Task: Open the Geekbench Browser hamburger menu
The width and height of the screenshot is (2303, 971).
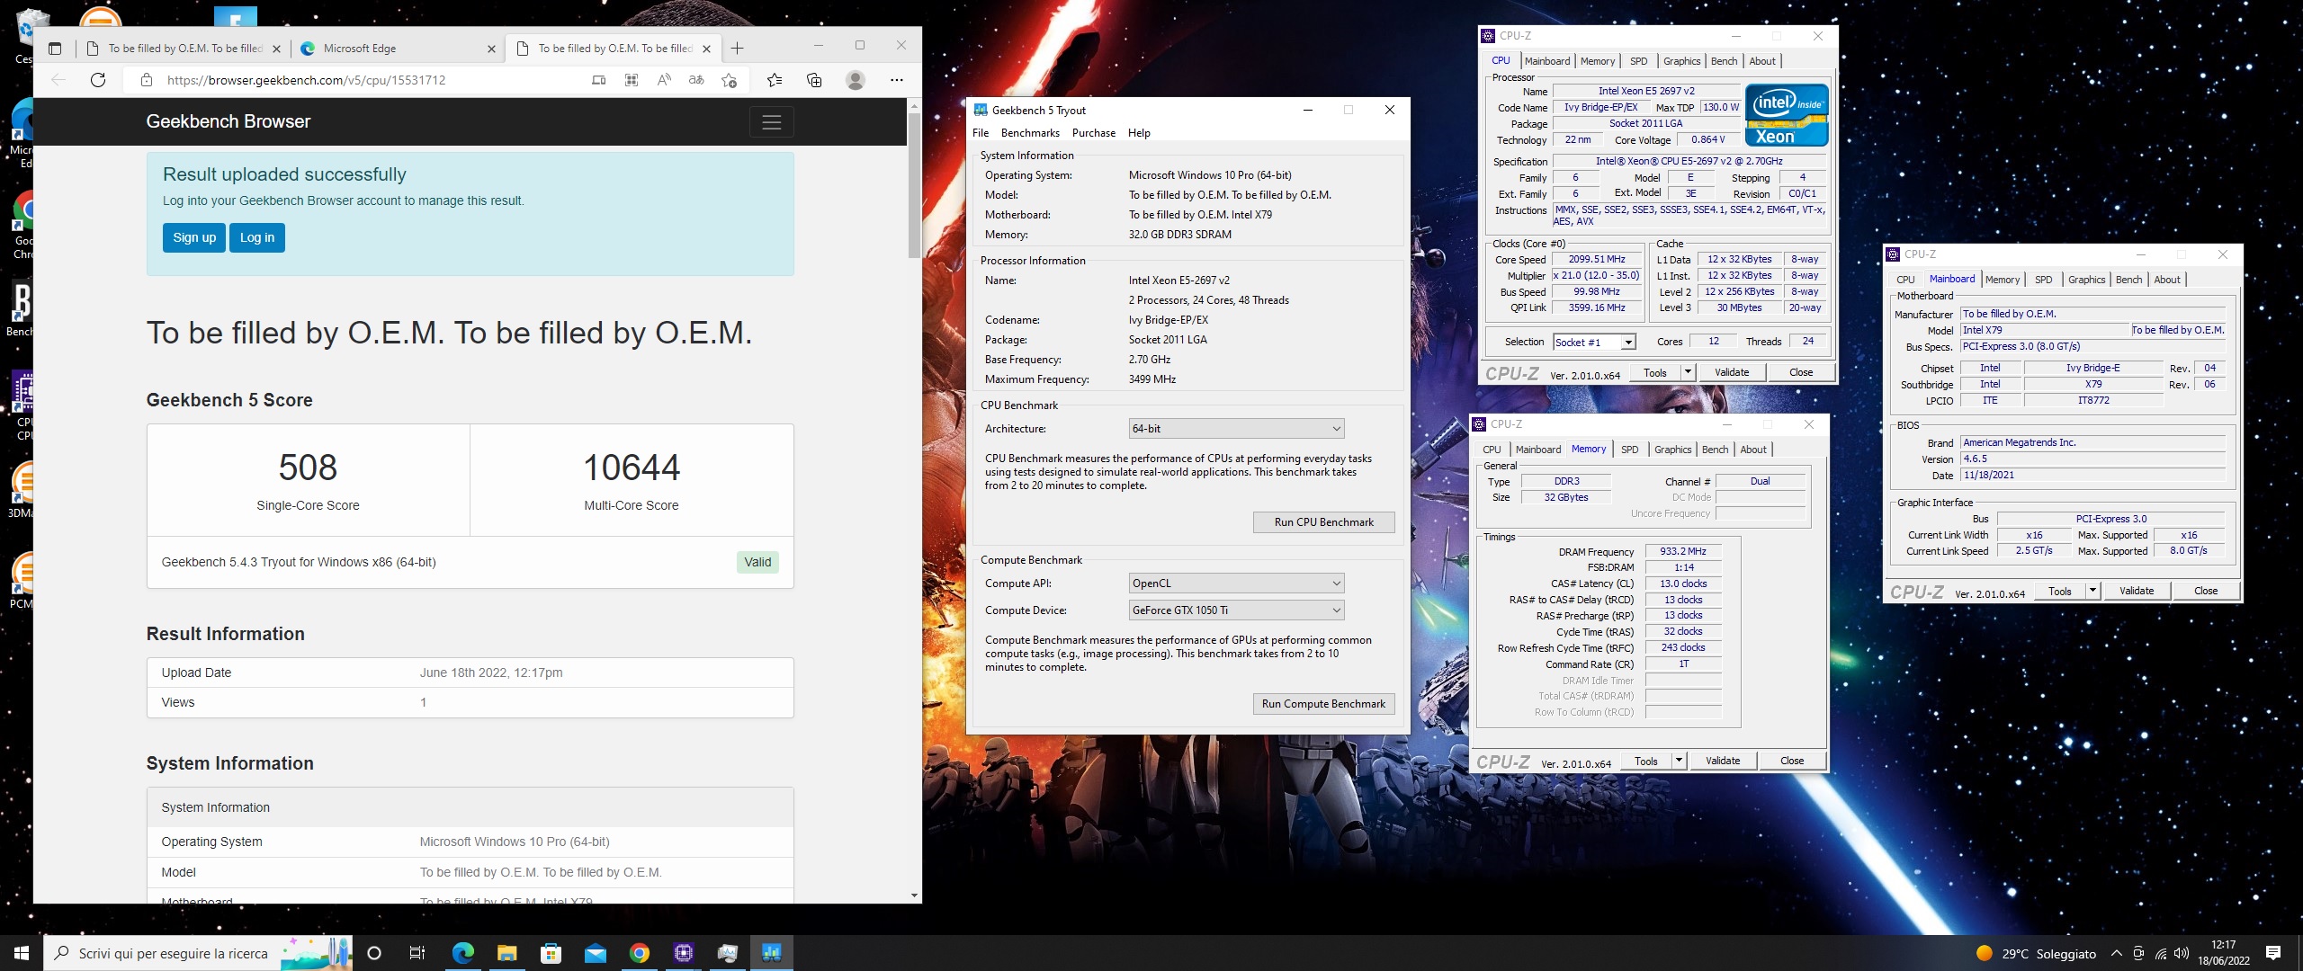Action: (771, 122)
